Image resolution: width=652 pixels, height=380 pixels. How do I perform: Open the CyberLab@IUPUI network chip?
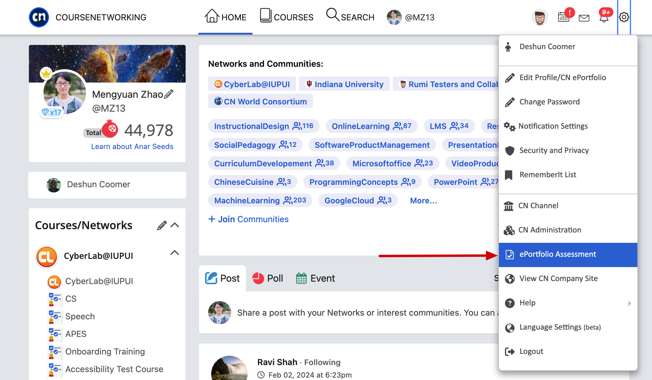[x=252, y=84]
